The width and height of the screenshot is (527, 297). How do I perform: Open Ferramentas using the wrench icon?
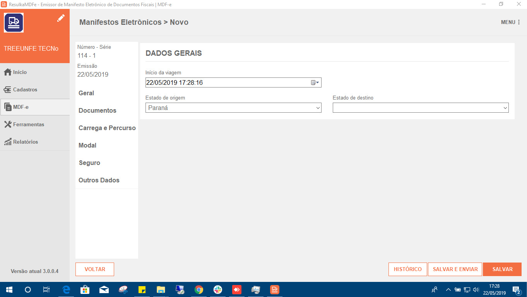pyautogui.click(x=8, y=124)
